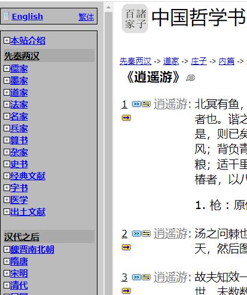
Task: Switch the site language to English
Action: 28,17
